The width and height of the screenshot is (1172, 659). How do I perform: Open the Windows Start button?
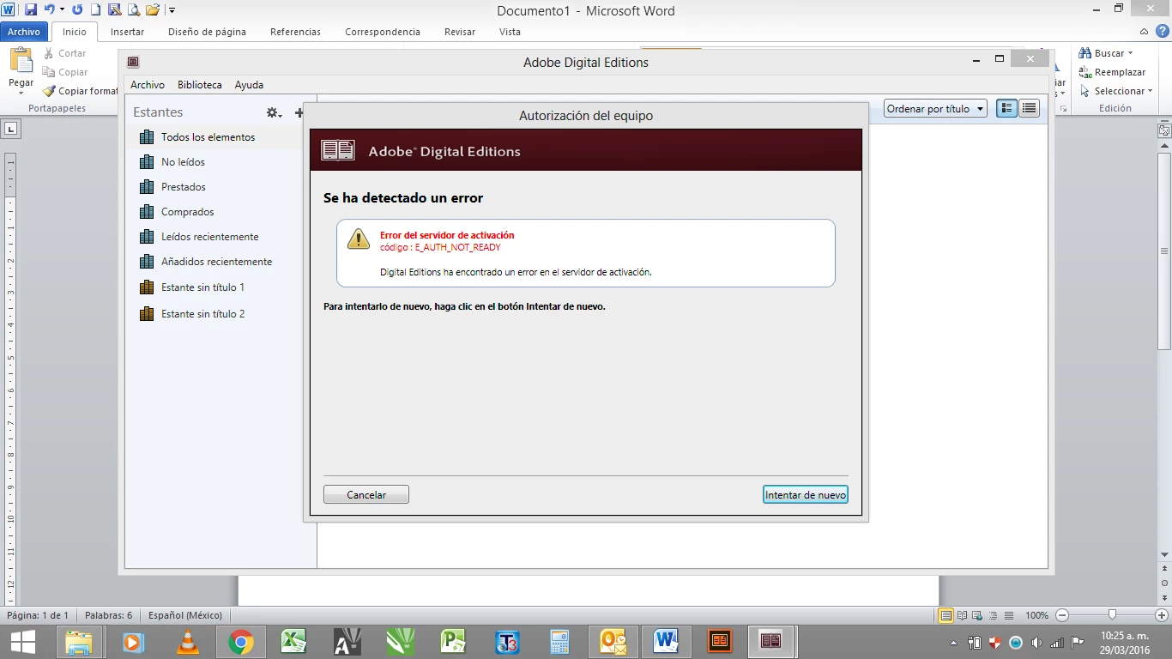[x=23, y=642]
